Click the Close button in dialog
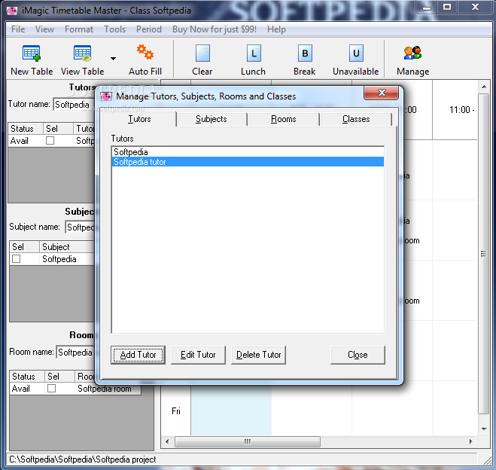496x470 pixels. pyautogui.click(x=358, y=355)
